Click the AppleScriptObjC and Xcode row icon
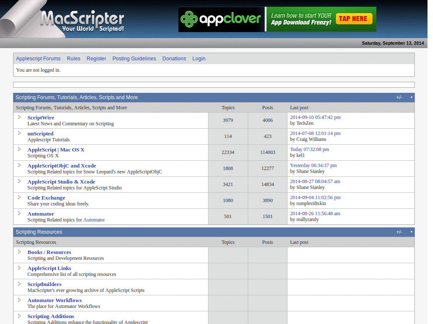This screenshot has width=433, height=324. click(x=19, y=165)
